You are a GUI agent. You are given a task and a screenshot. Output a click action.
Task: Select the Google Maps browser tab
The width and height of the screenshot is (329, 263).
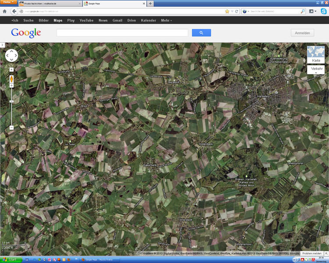114,4
